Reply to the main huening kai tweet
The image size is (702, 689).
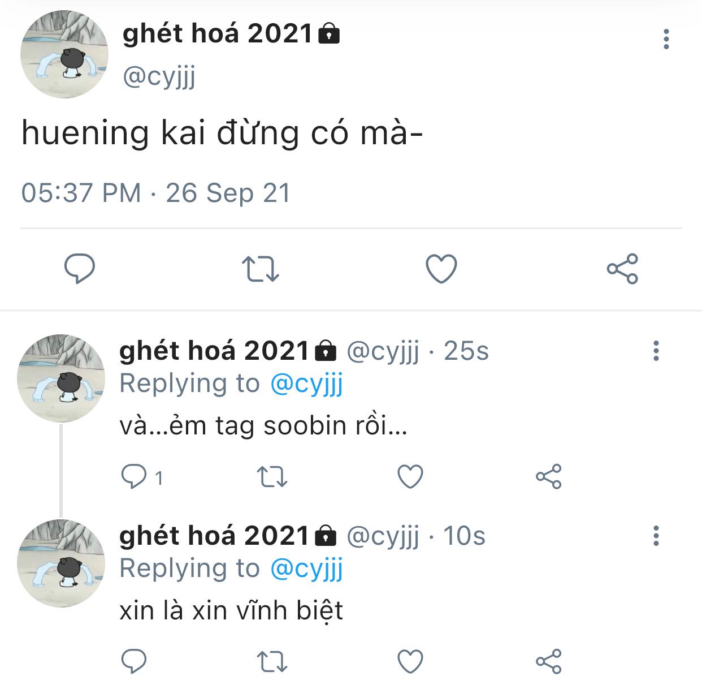[80, 269]
